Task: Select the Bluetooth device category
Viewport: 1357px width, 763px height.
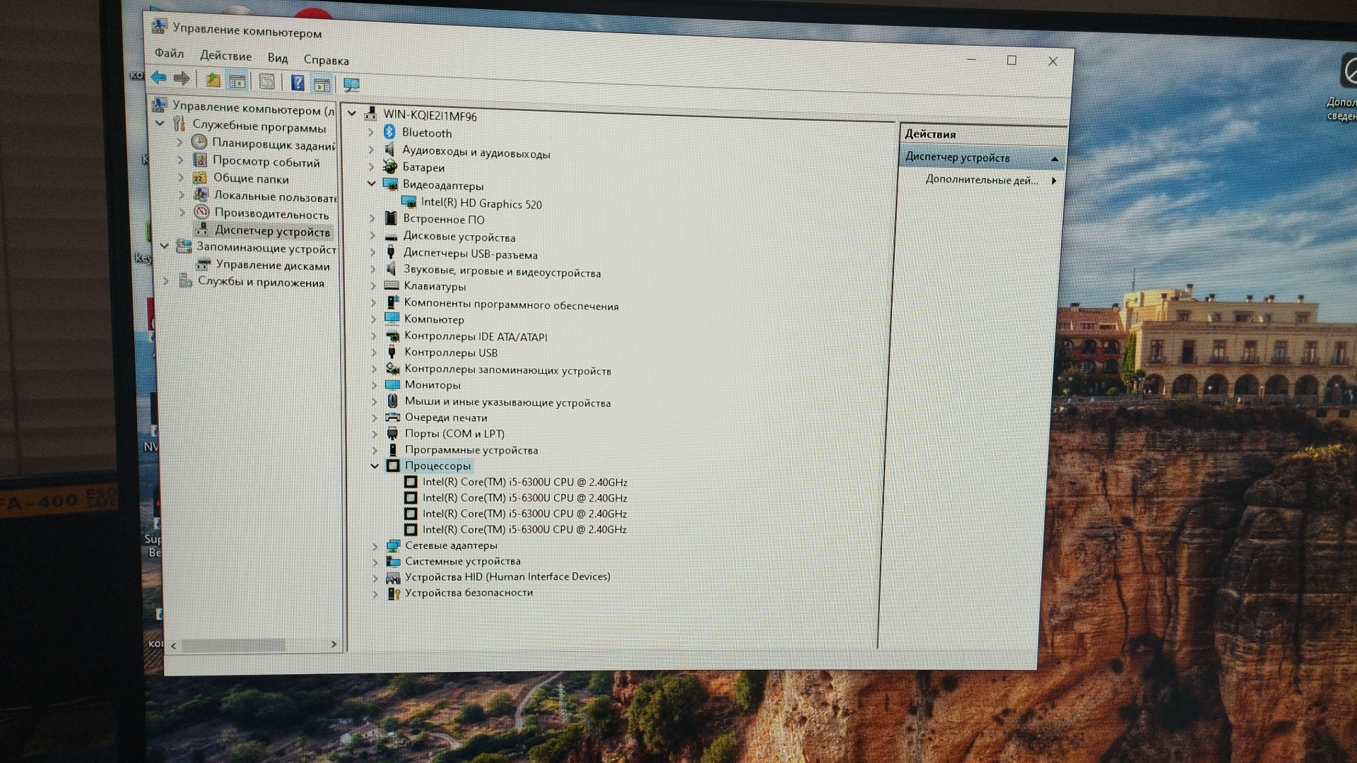Action: tap(426, 133)
